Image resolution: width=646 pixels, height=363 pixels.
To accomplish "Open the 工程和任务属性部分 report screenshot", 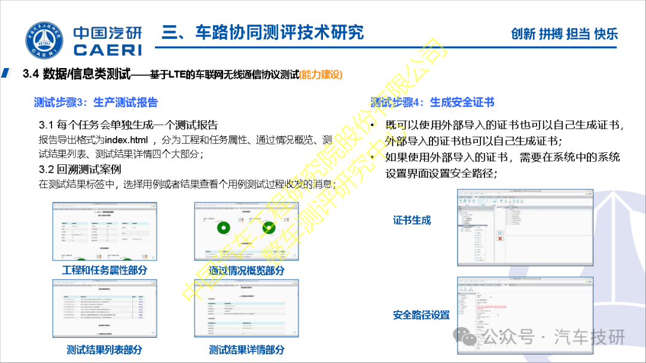I will coord(105,232).
